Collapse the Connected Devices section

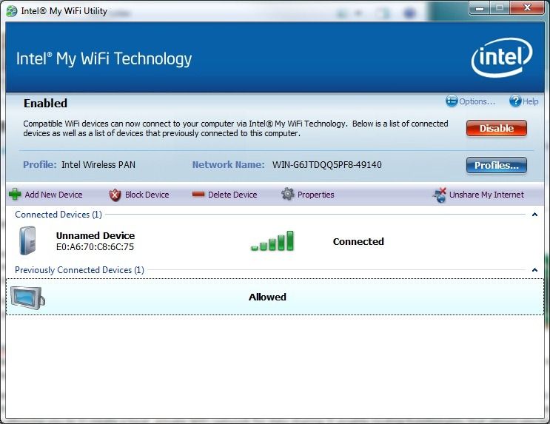click(534, 215)
